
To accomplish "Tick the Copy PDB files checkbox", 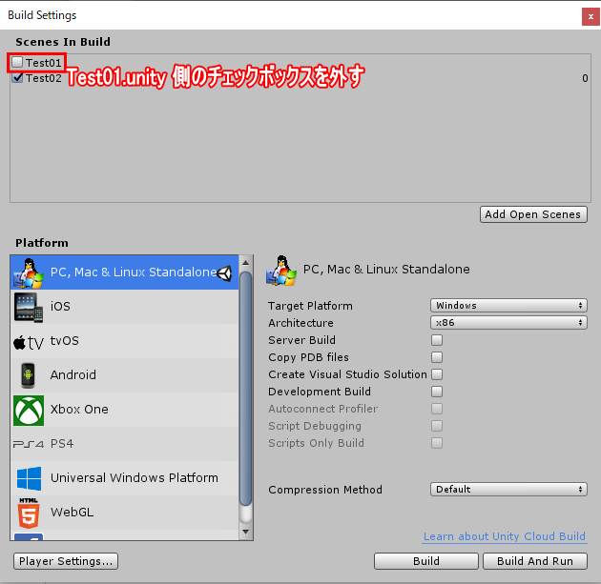I will pos(437,357).
